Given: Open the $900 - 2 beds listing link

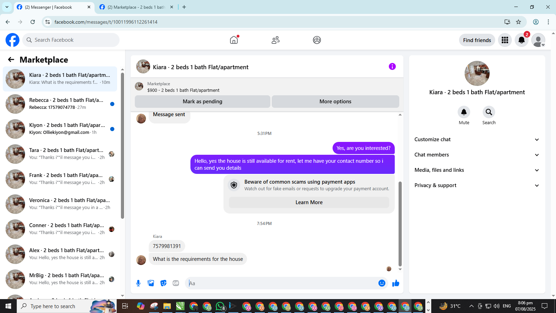Looking at the screenshot, I should (x=183, y=90).
